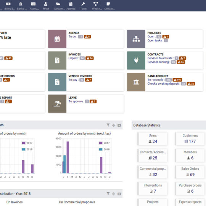Click February 2017 bar in amount chart
The height and width of the screenshot is (206, 206).
pyautogui.click(x=68, y=157)
